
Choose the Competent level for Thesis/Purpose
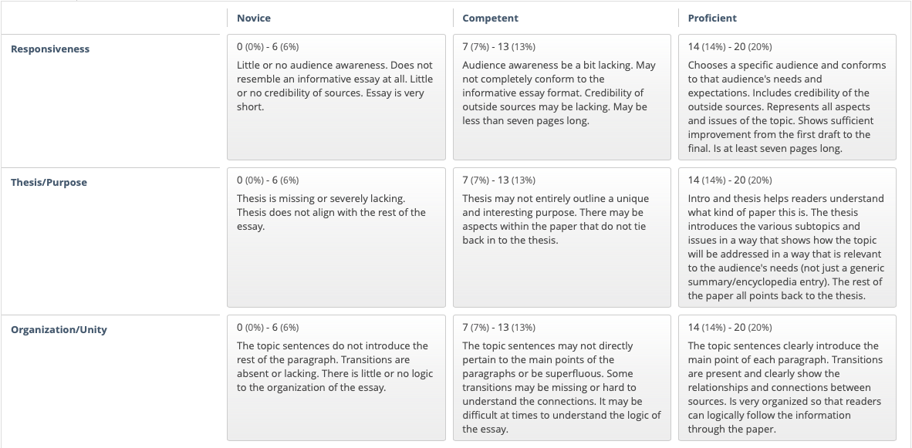[x=562, y=237]
